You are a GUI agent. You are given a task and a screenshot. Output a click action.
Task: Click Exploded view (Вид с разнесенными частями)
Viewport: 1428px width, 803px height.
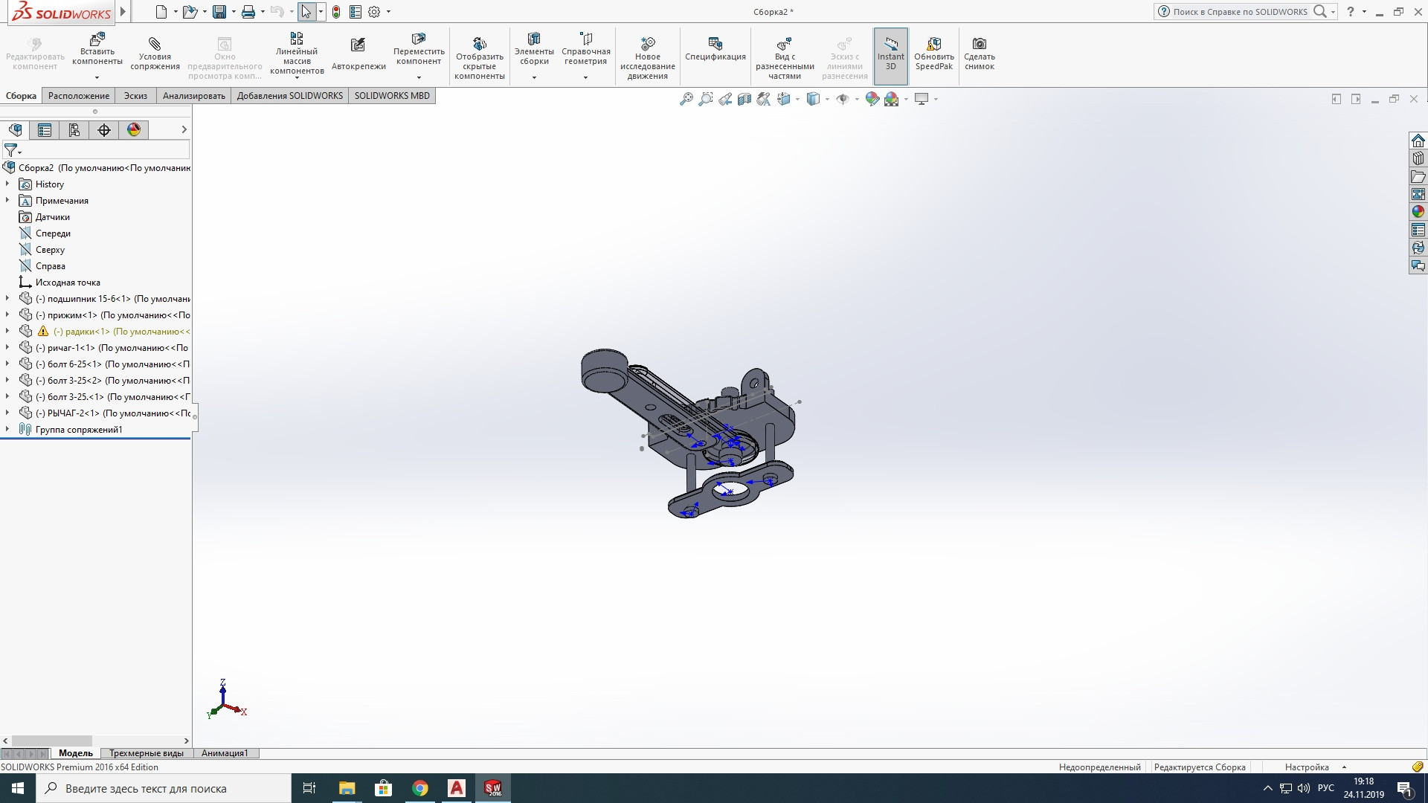coord(785,58)
